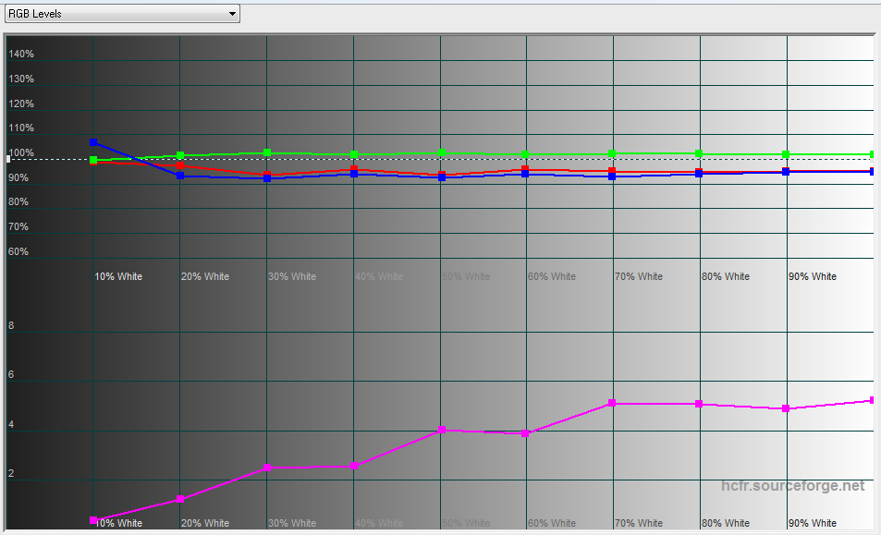Select the blue data point at 10% White

coord(93,142)
